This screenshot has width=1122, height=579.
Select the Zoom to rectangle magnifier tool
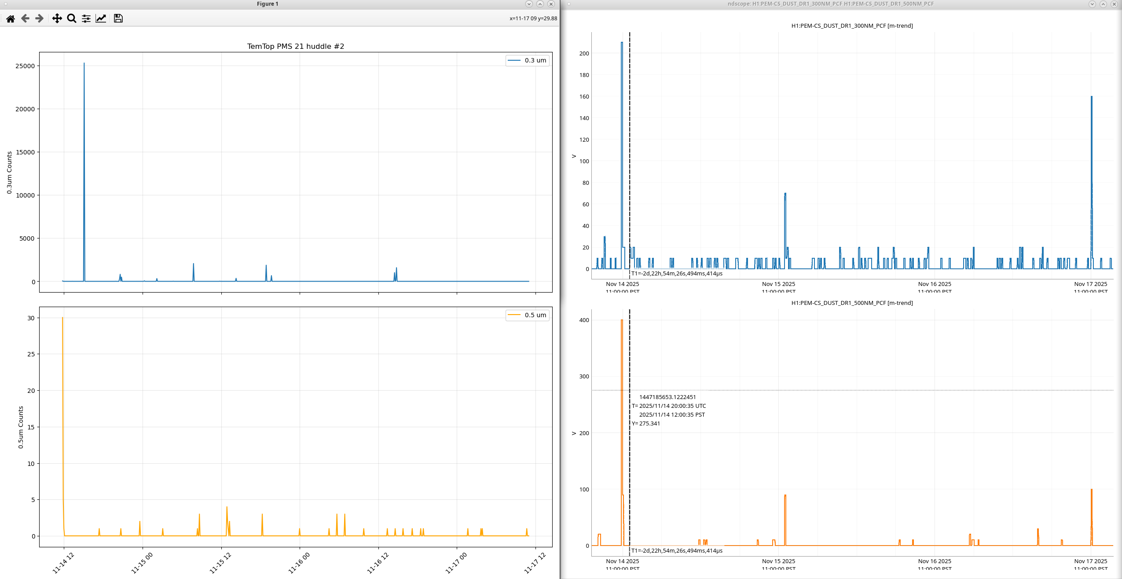pos(72,18)
